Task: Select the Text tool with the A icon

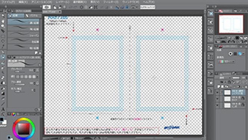Action: coord(3,109)
